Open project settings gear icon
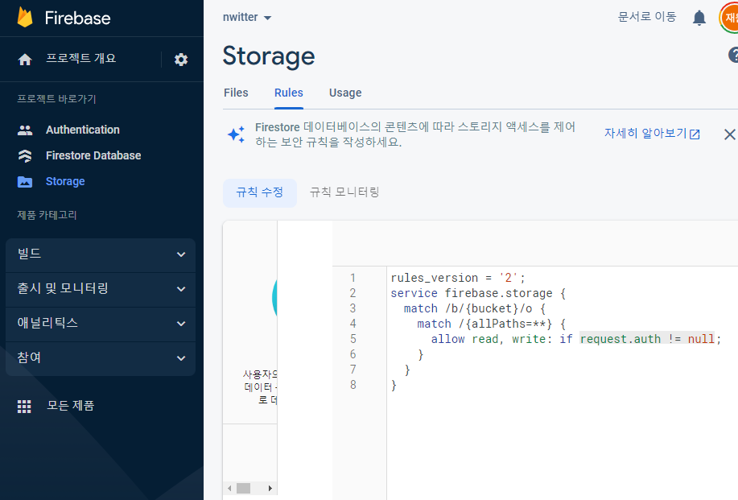This screenshot has height=500, width=738. (x=181, y=60)
